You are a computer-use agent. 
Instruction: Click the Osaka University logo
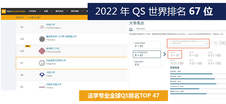click(42, 75)
